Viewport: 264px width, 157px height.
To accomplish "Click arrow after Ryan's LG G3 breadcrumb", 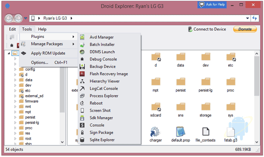I will coord(71,18).
